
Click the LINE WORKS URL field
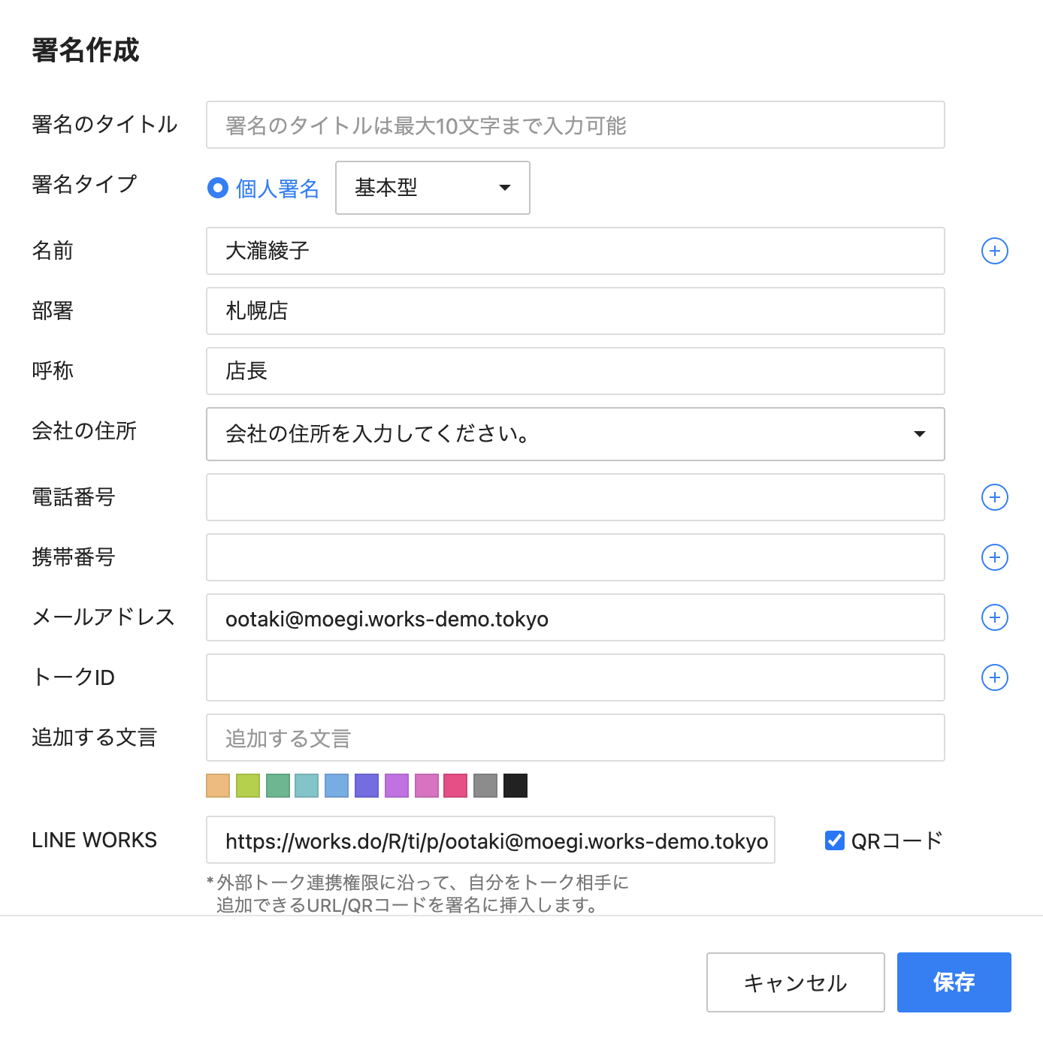click(x=491, y=840)
